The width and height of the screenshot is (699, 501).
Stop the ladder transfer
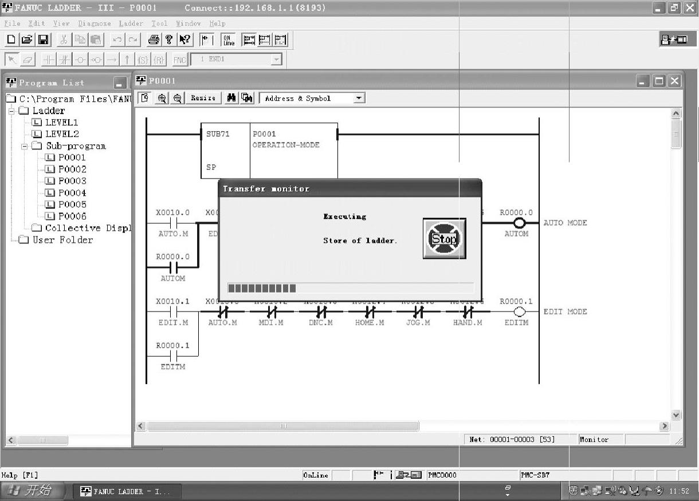click(x=444, y=238)
